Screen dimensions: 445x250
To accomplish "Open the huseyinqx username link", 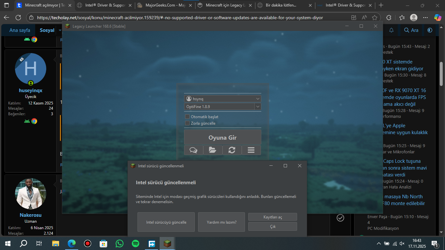I will 31,90.
